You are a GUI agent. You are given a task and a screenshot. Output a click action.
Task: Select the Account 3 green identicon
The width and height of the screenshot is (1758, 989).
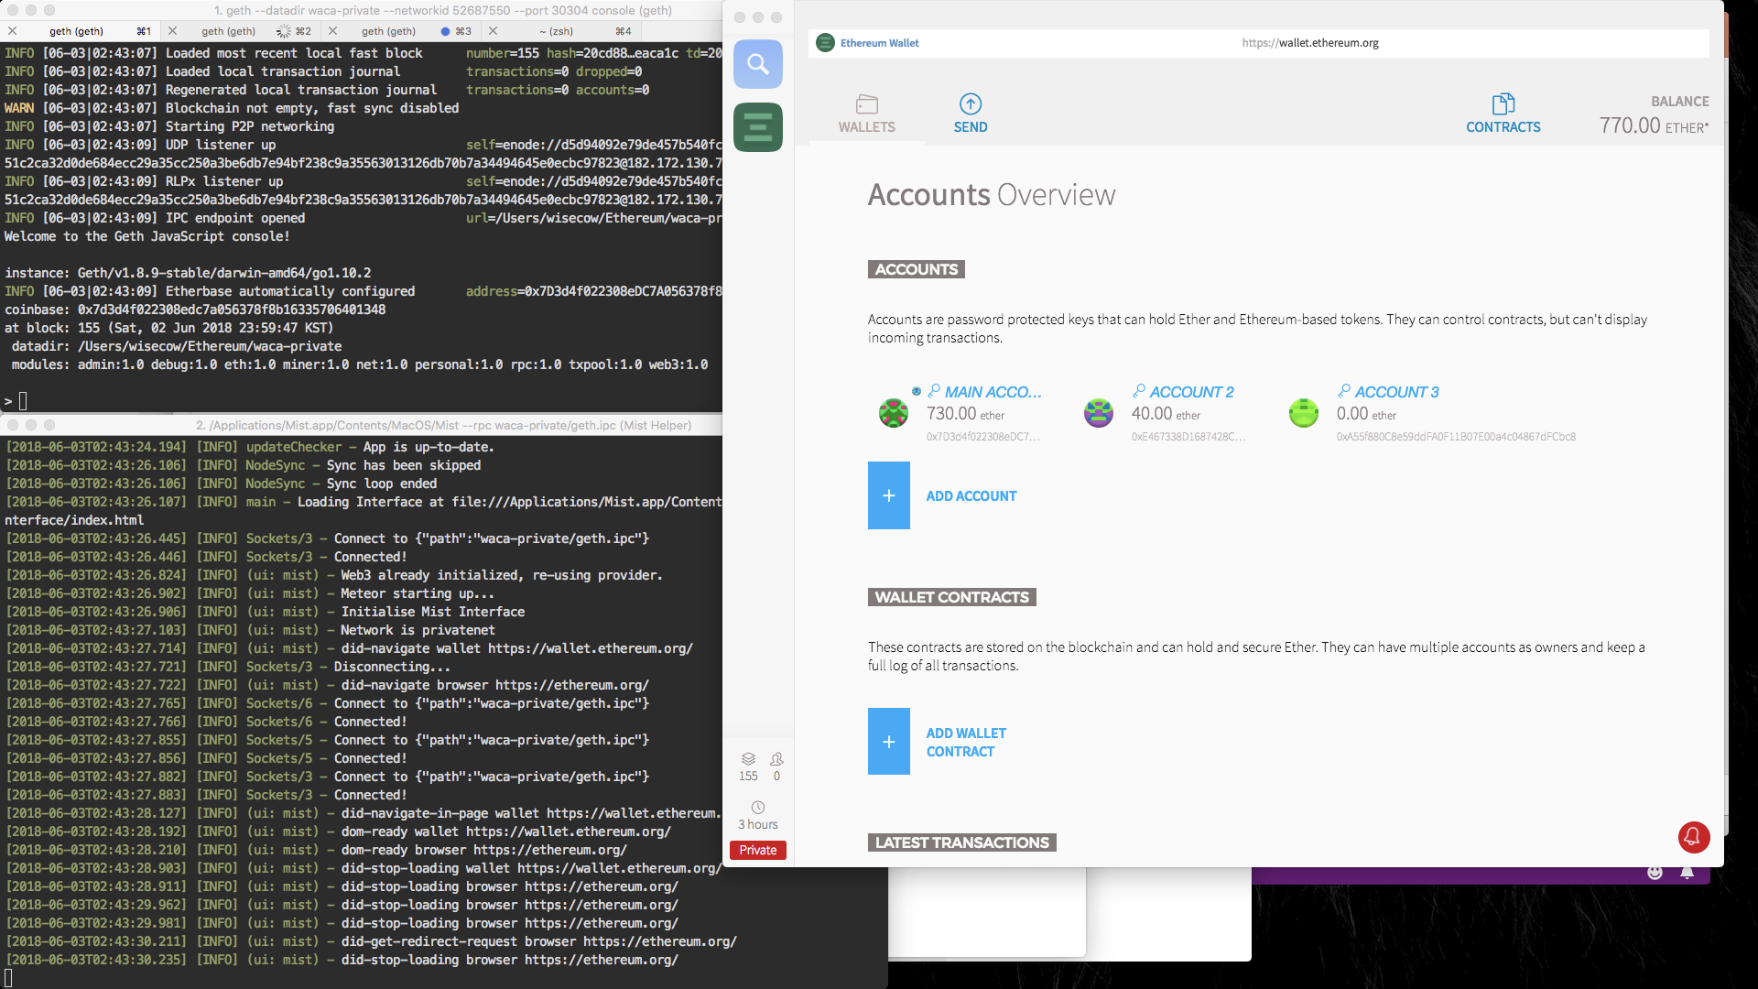tap(1303, 413)
